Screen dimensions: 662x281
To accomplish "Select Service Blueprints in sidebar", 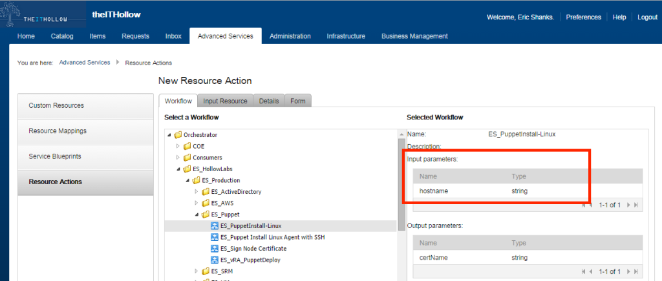I will click(x=55, y=156).
